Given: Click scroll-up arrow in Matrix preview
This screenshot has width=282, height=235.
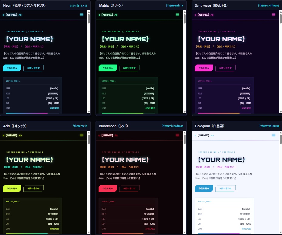Looking at the screenshot, I should click(185, 12).
